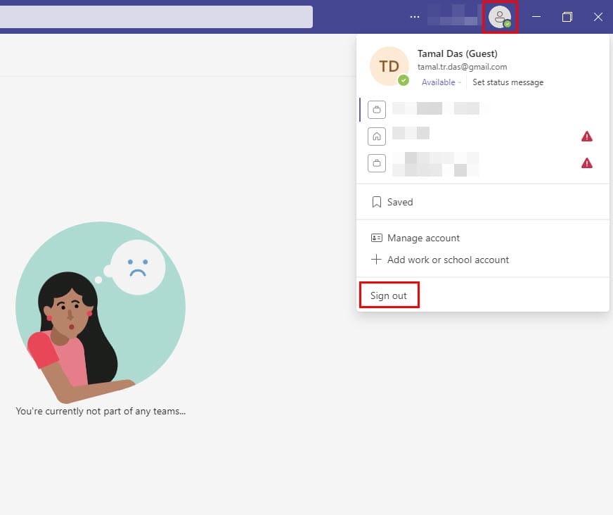
Task: Minimize the Teams window
Action: coord(536,17)
